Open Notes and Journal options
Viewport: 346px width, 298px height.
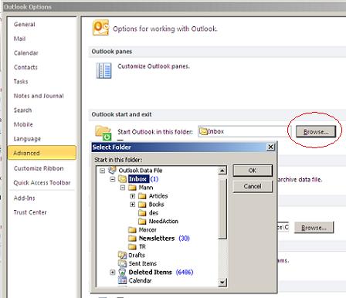pyautogui.click(x=39, y=96)
